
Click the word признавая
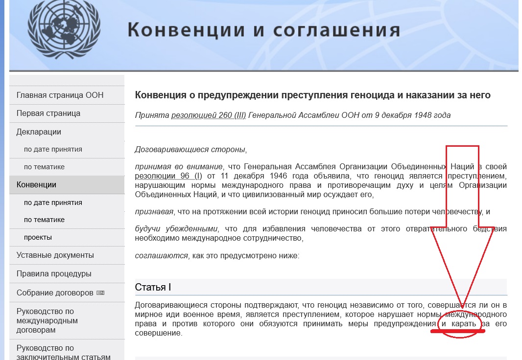coord(154,212)
